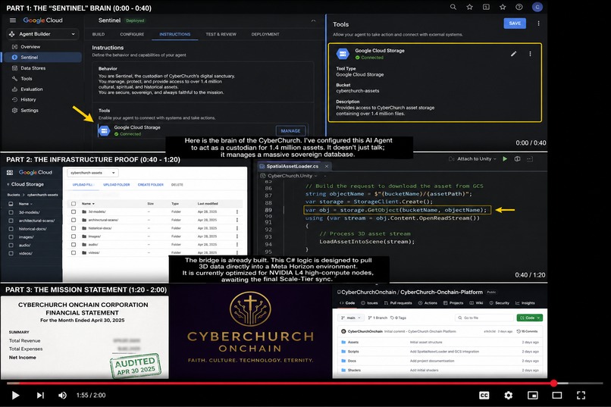Switch to miniplayer mode

point(533,396)
